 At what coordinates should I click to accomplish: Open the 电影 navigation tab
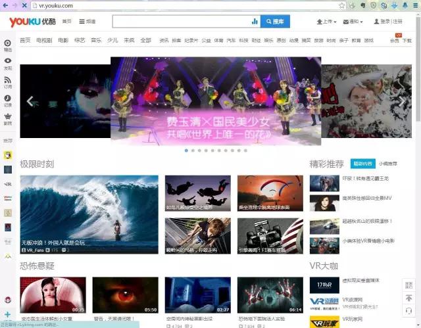(x=63, y=40)
